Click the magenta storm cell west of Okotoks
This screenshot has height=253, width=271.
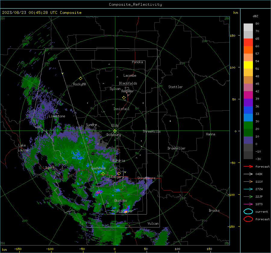pyautogui.click(x=98, y=192)
